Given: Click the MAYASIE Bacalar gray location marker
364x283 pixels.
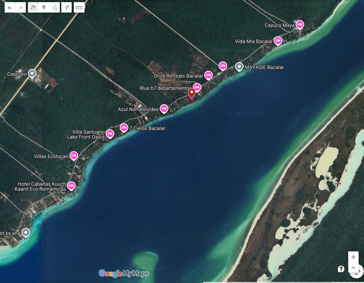Looking at the screenshot, I should [239, 66].
